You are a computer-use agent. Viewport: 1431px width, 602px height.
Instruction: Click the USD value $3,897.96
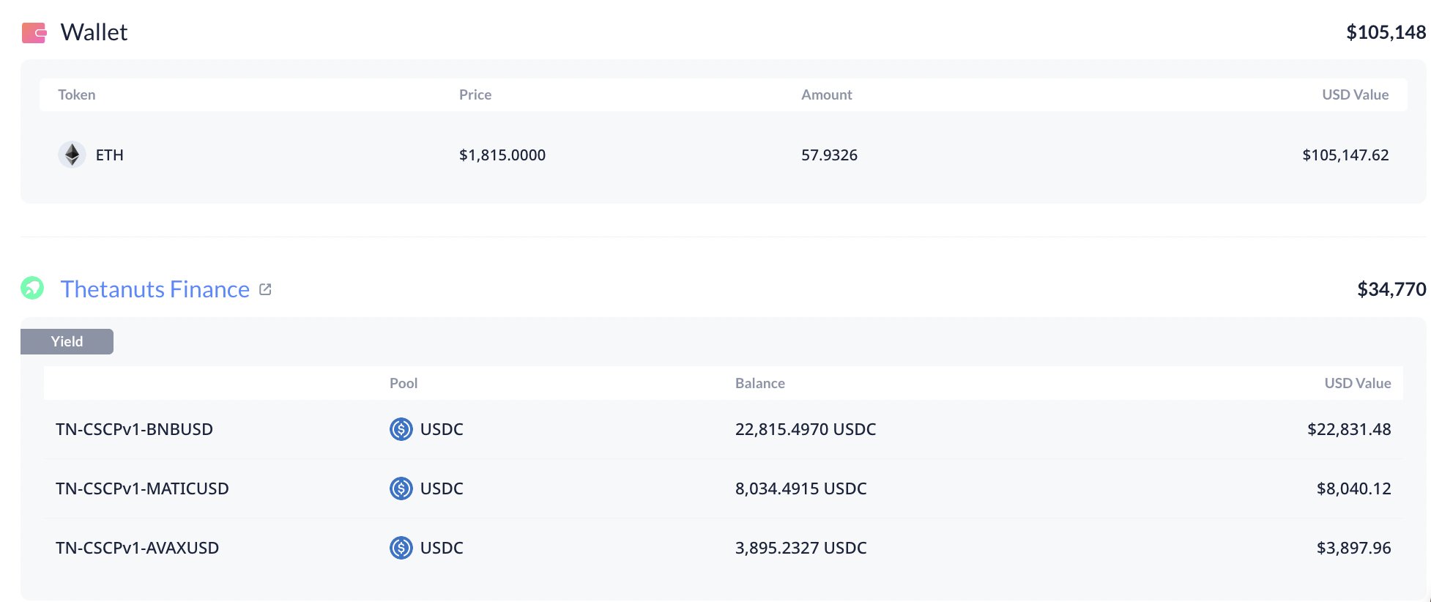(1354, 548)
